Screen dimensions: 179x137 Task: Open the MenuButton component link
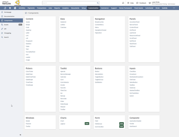(99, 74)
